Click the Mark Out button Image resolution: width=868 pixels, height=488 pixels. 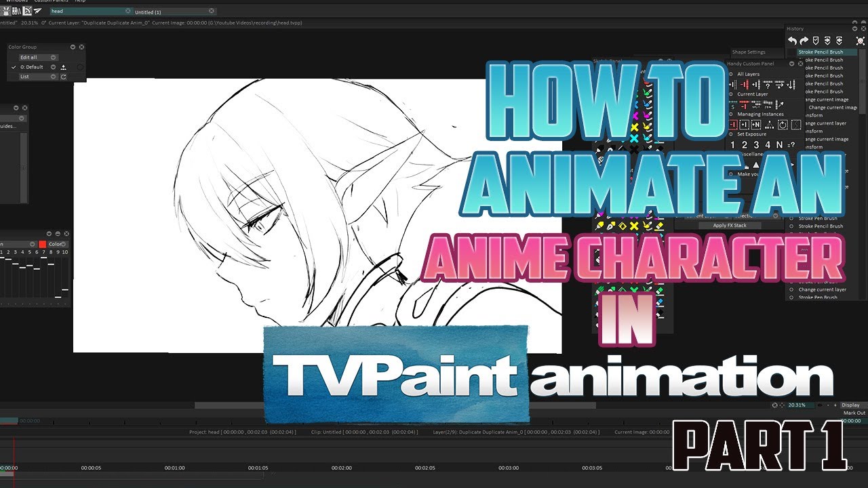click(854, 413)
